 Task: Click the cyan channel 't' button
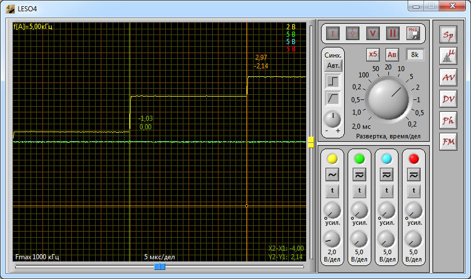coord(387,191)
